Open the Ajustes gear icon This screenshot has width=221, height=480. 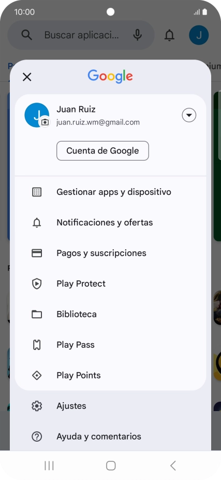tap(37, 406)
